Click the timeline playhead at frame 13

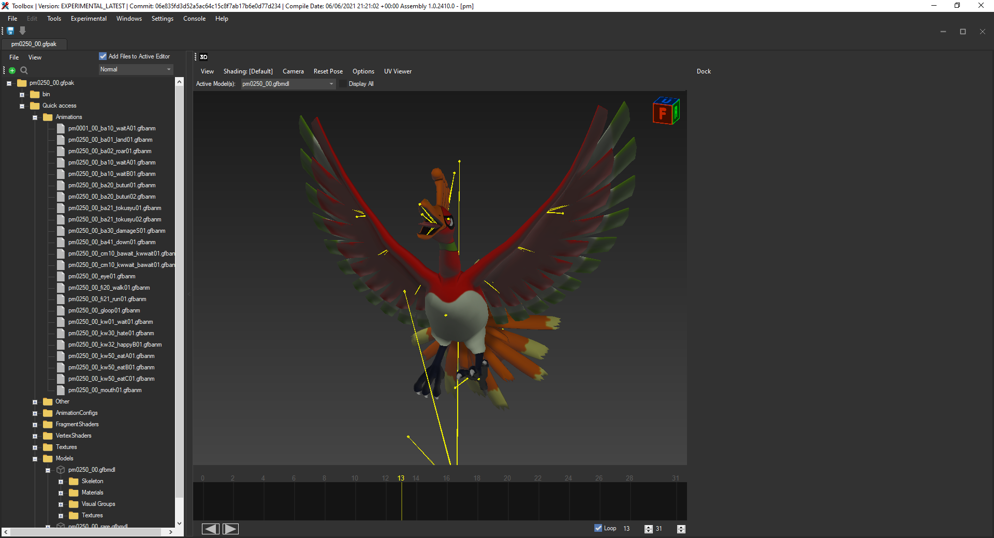[401, 497]
